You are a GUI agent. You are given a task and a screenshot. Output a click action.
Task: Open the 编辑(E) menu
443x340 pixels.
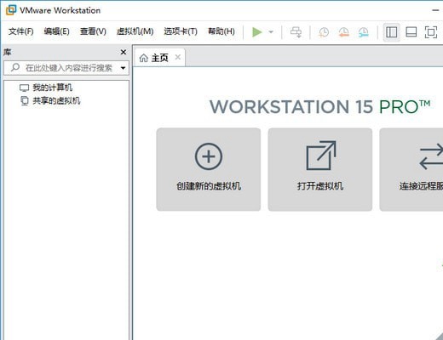click(57, 31)
